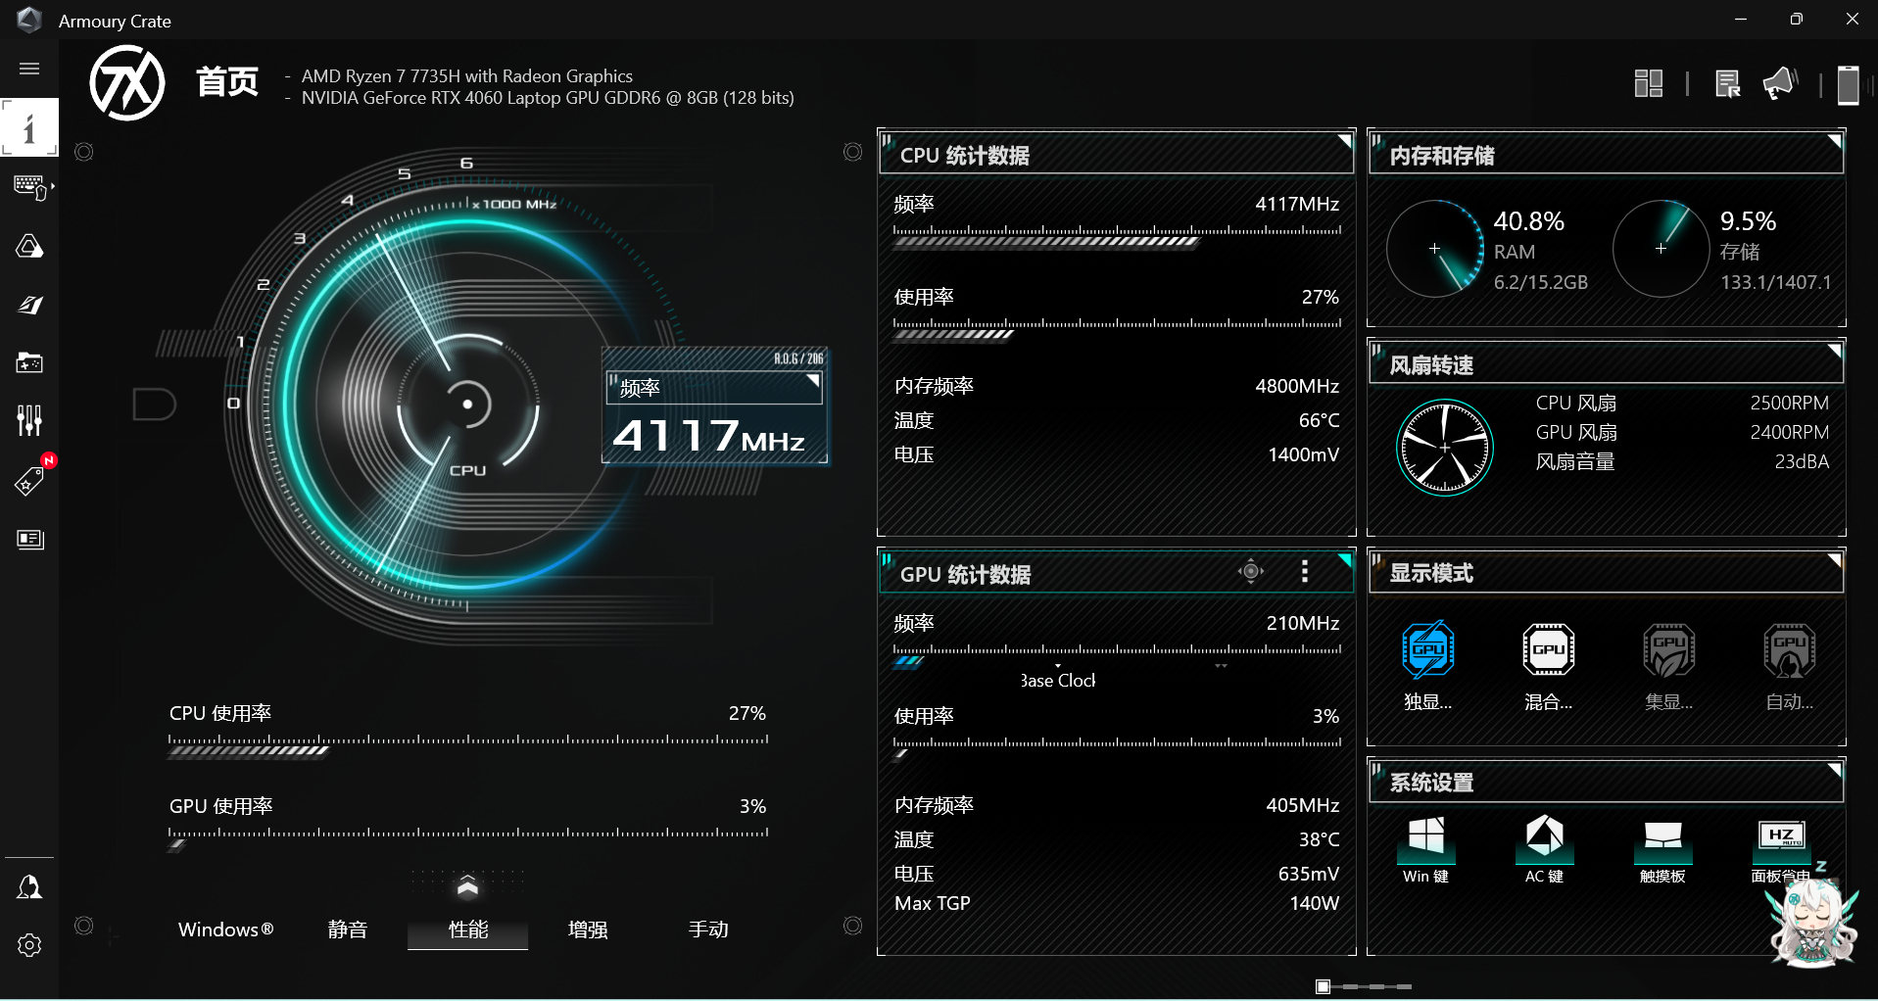Click the CPU 频率 bar in stats panel
The height and width of the screenshot is (1001, 1878).
point(1117,236)
